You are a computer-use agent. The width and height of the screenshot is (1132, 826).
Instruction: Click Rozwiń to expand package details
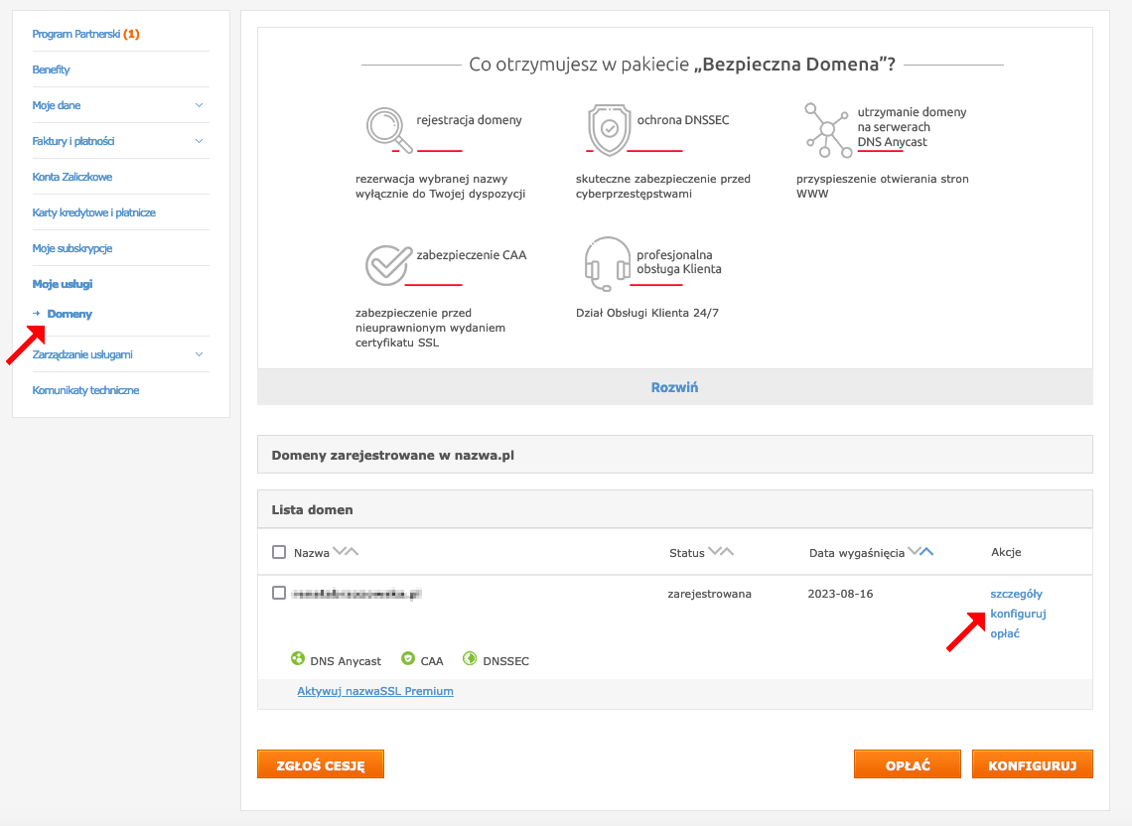[674, 387]
